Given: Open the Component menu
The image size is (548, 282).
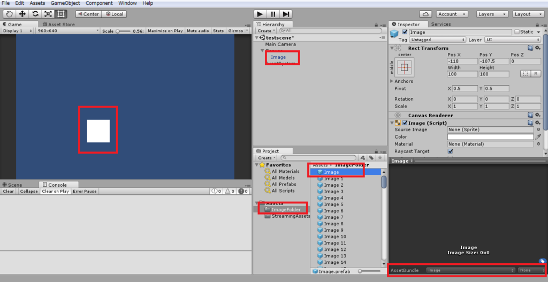Looking at the screenshot, I should pyautogui.click(x=99, y=3).
